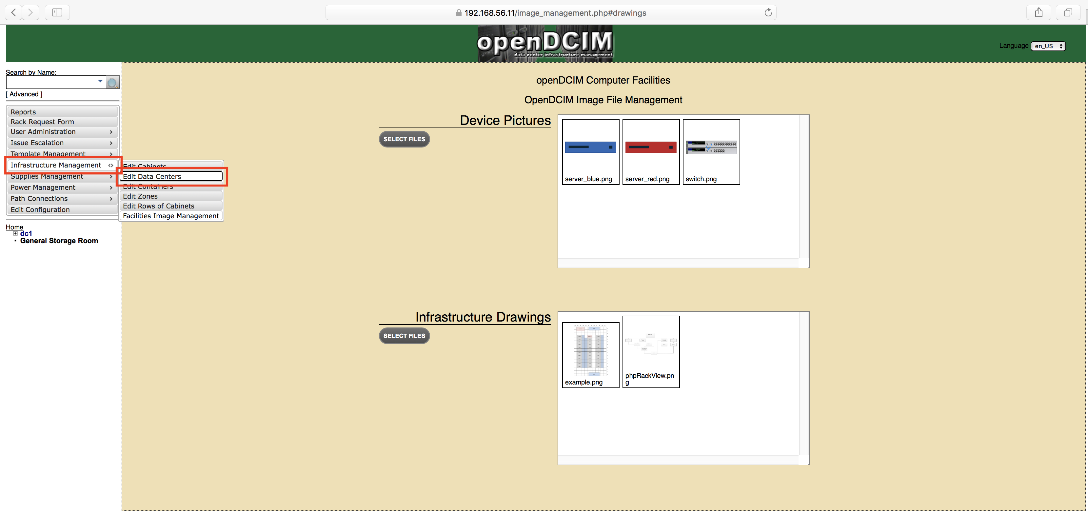This screenshot has height=512, width=1088.
Task: Expand Power Management submenu arrow
Action: [x=111, y=187]
